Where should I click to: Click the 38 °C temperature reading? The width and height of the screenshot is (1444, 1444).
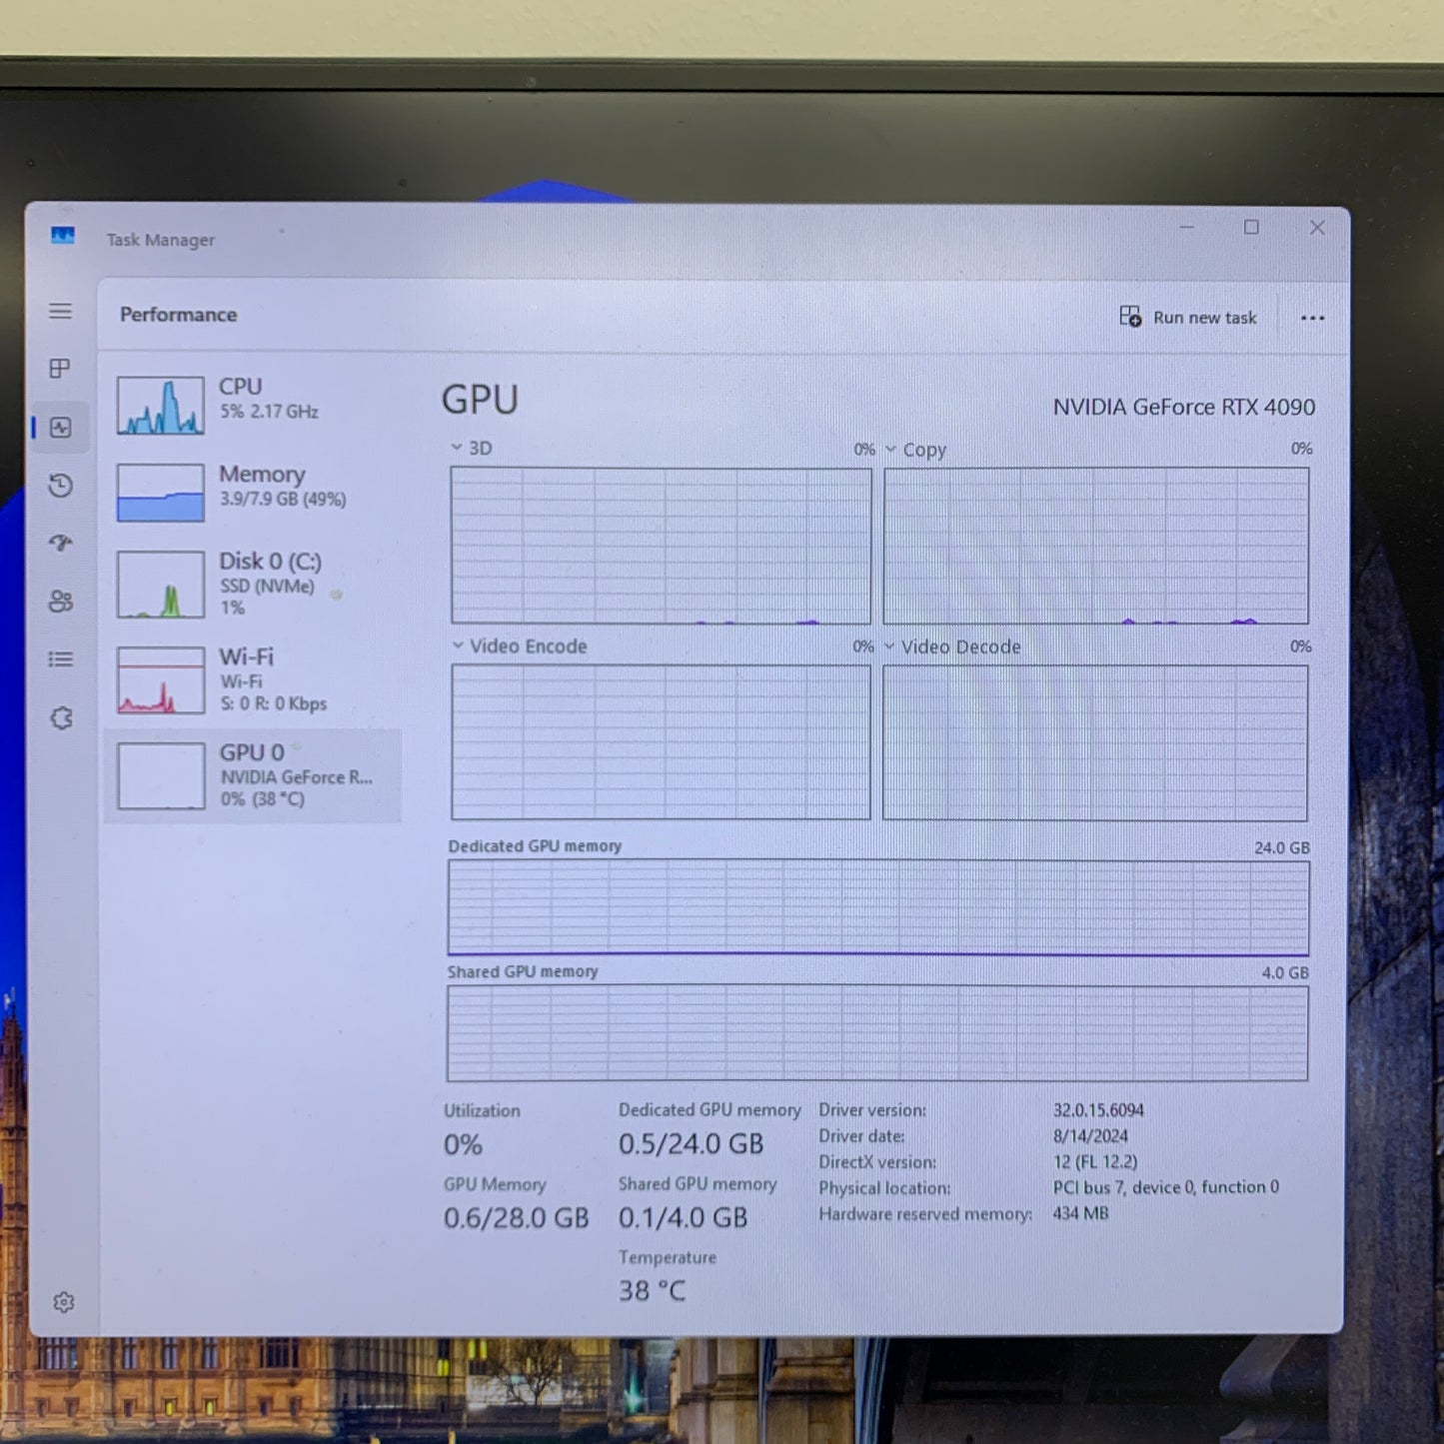tap(652, 1291)
